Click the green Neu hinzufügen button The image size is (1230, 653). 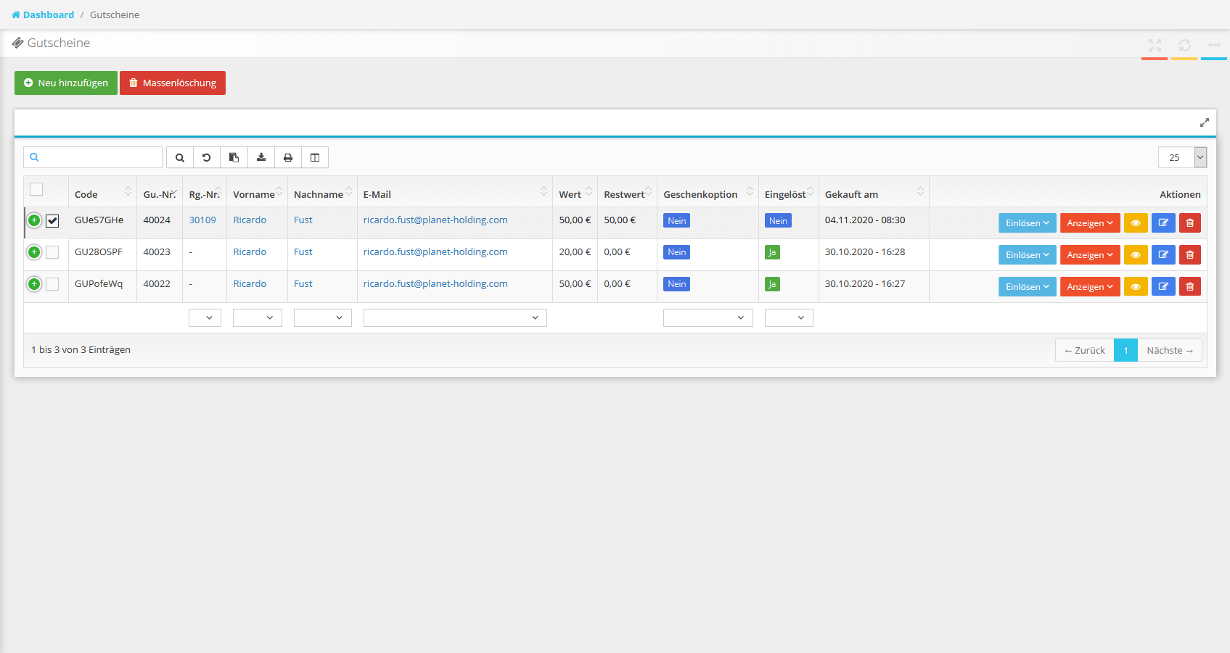[66, 83]
